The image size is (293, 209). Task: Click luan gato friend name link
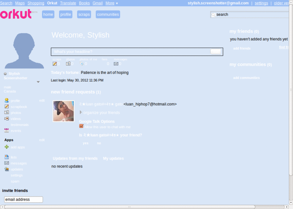pyautogui.click(x=101, y=104)
